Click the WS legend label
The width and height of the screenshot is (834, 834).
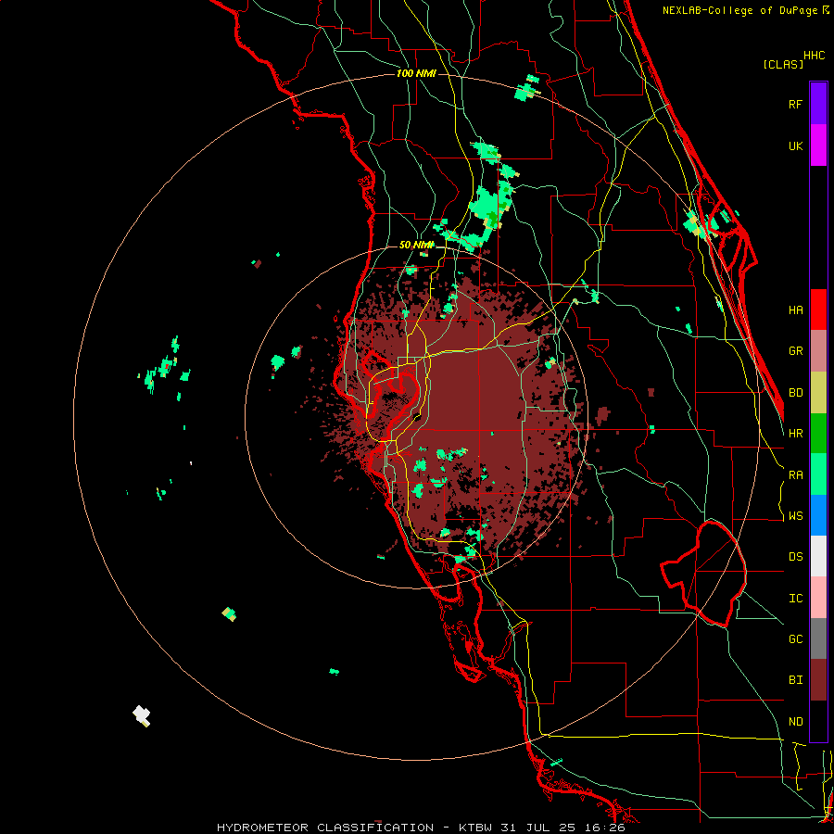[x=795, y=516]
